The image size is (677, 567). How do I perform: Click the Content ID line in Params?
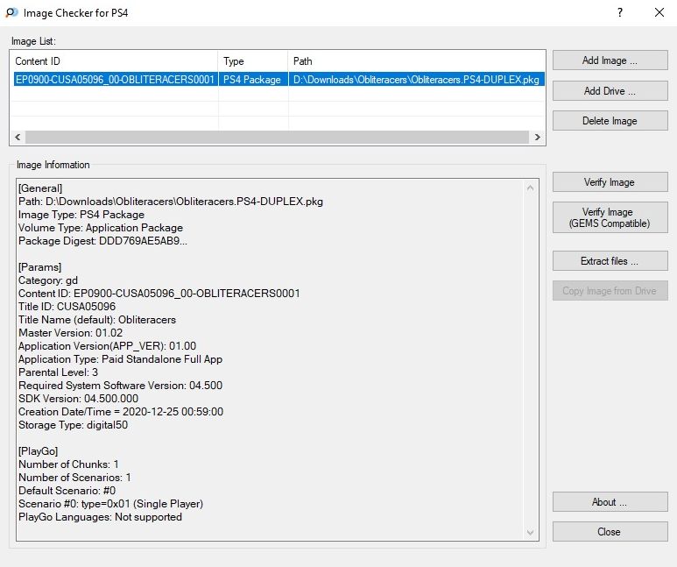pos(159,294)
